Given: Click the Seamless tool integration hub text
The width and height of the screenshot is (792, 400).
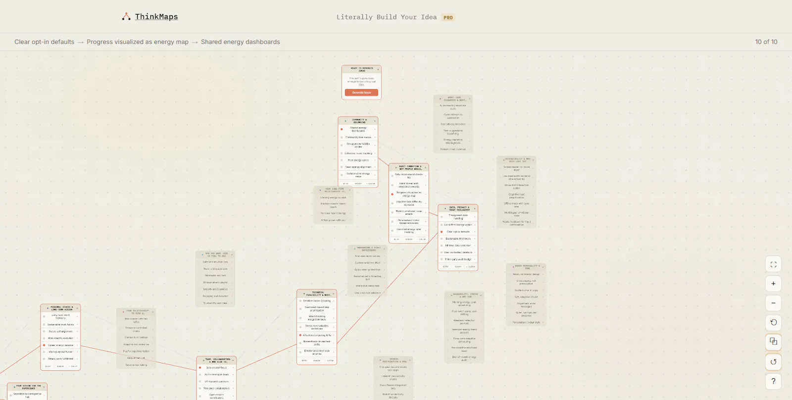Looking at the screenshot, I should (x=27, y=395).
